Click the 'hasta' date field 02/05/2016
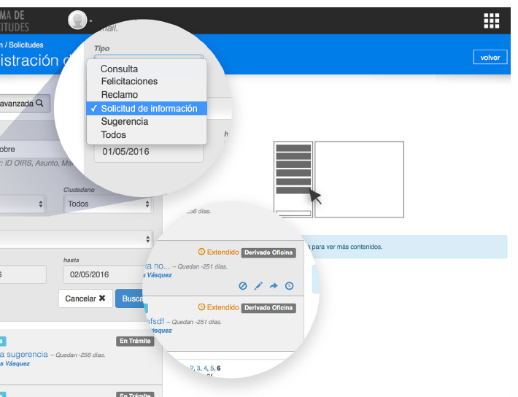The image size is (518, 397). (x=107, y=274)
